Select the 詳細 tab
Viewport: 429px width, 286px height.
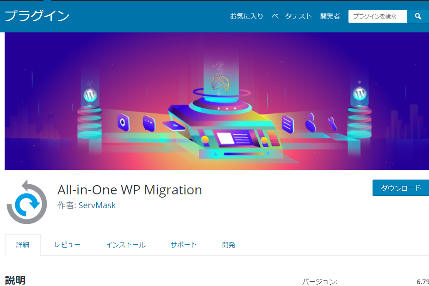(23, 245)
